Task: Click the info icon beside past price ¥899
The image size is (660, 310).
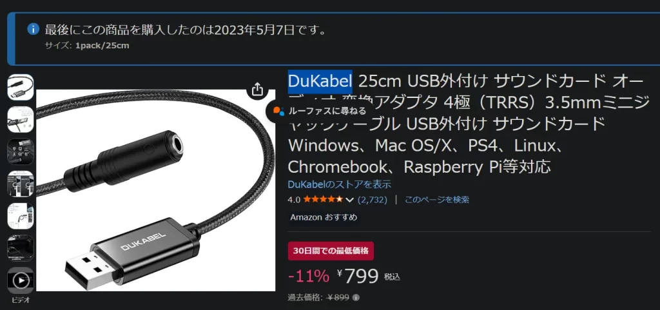Action: point(356,298)
